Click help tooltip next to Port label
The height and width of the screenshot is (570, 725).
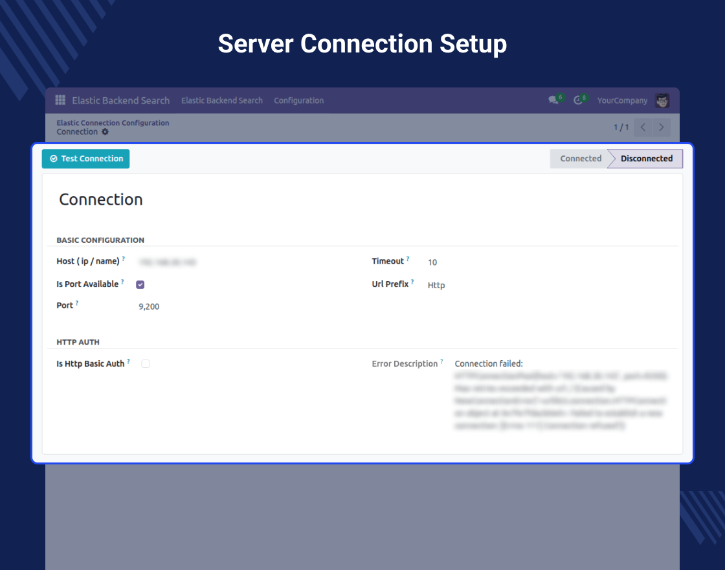coord(77,303)
